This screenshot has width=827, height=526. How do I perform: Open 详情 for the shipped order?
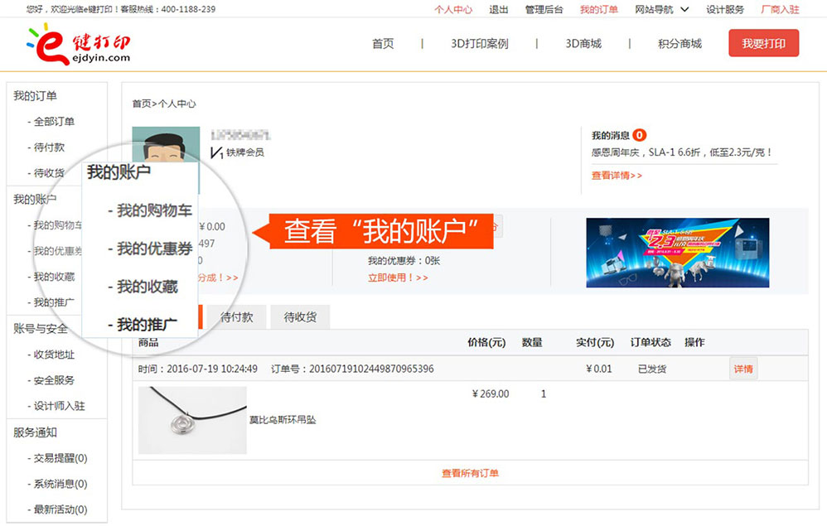(x=743, y=369)
